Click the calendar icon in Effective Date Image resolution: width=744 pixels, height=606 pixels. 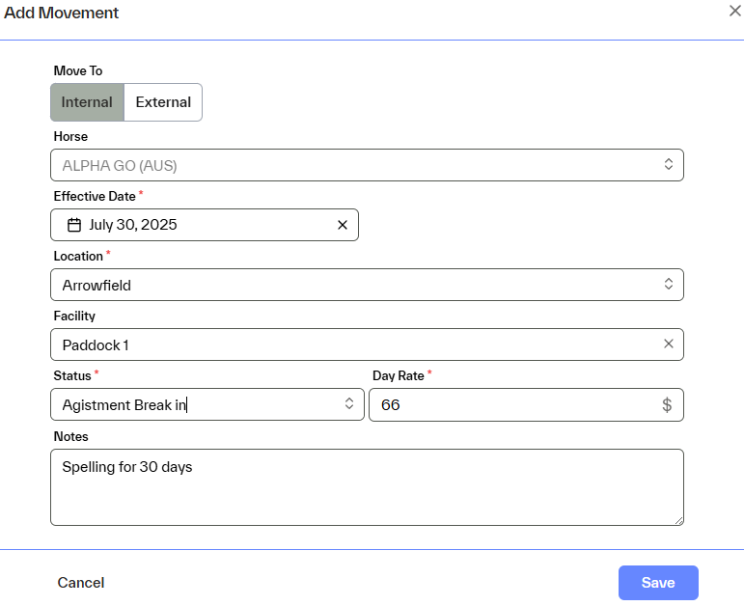pos(74,225)
